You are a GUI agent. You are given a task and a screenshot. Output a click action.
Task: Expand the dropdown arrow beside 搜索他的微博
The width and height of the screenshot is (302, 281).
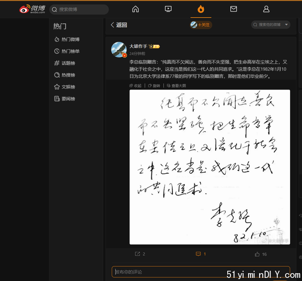coord(286,25)
